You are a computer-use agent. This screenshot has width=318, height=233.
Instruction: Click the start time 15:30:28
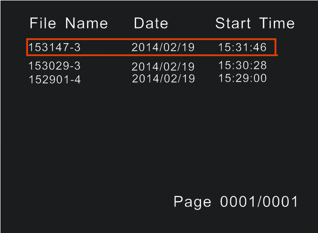coord(242,65)
